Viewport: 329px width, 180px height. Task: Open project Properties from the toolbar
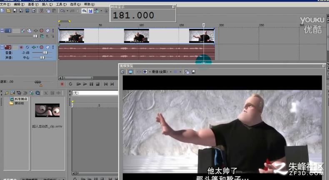point(34,10)
